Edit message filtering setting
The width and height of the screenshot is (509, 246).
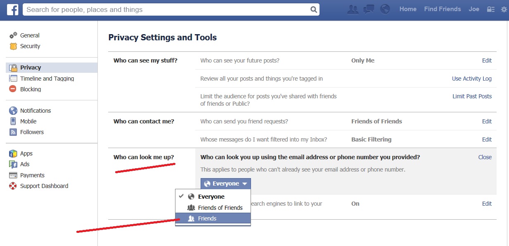click(x=487, y=139)
